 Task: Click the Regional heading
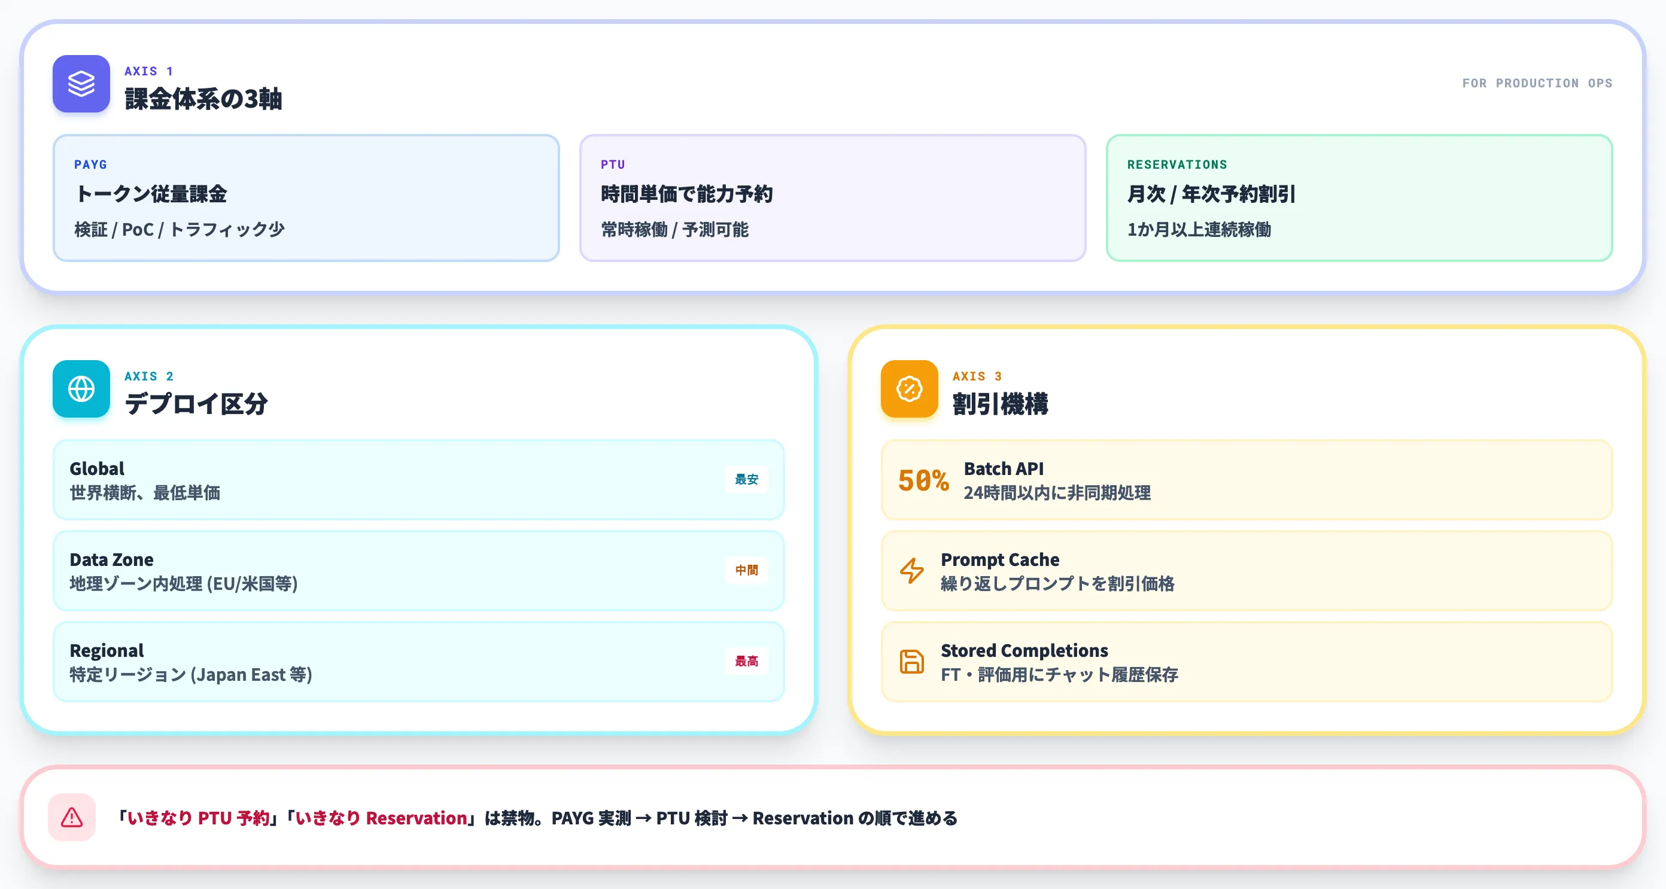107,650
